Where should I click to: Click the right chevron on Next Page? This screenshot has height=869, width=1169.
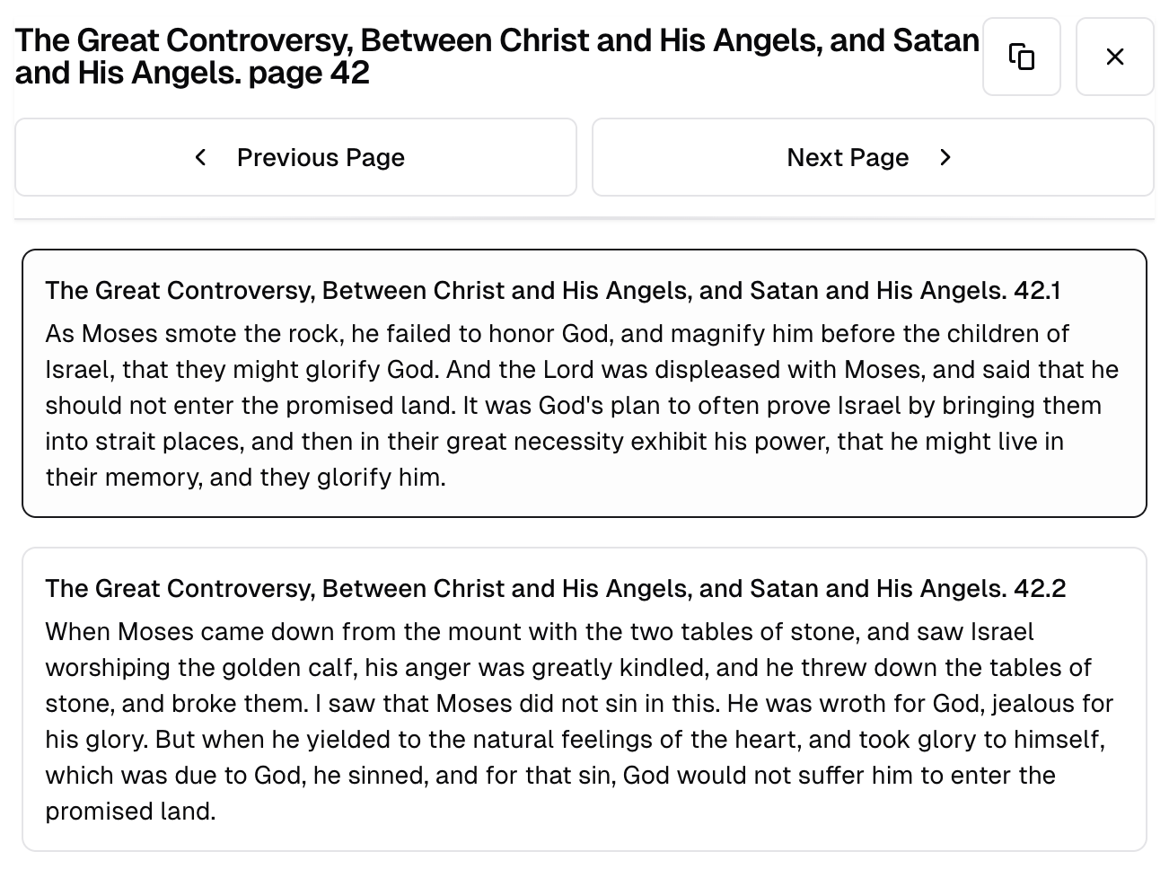[945, 157]
